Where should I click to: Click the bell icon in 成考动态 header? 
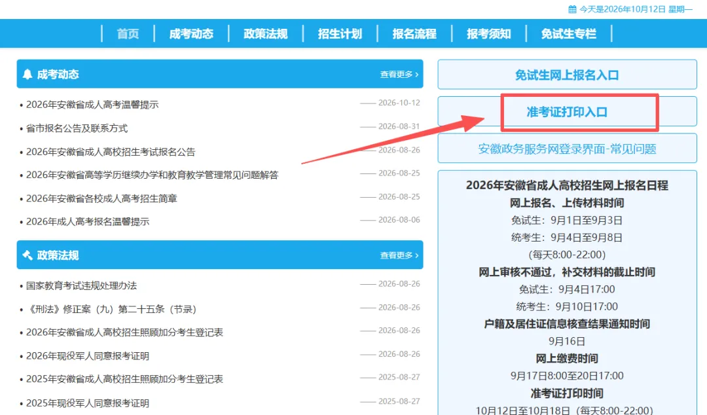[27, 74]
